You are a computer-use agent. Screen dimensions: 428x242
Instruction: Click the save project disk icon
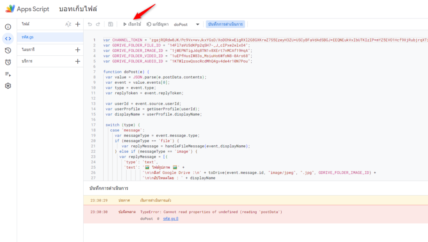point(111,24)
